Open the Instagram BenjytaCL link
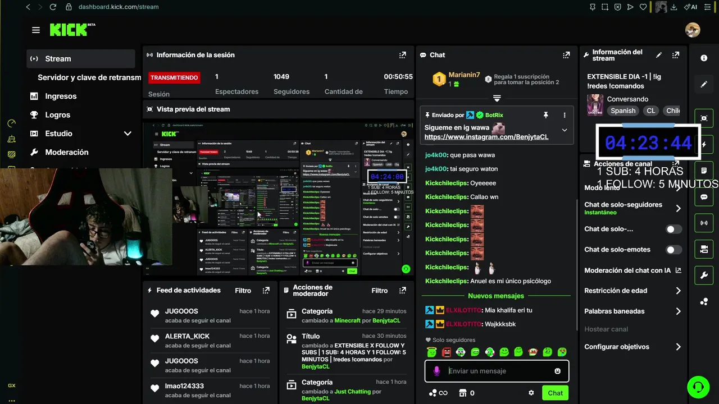719x404 pixels. tap(486, 137)
